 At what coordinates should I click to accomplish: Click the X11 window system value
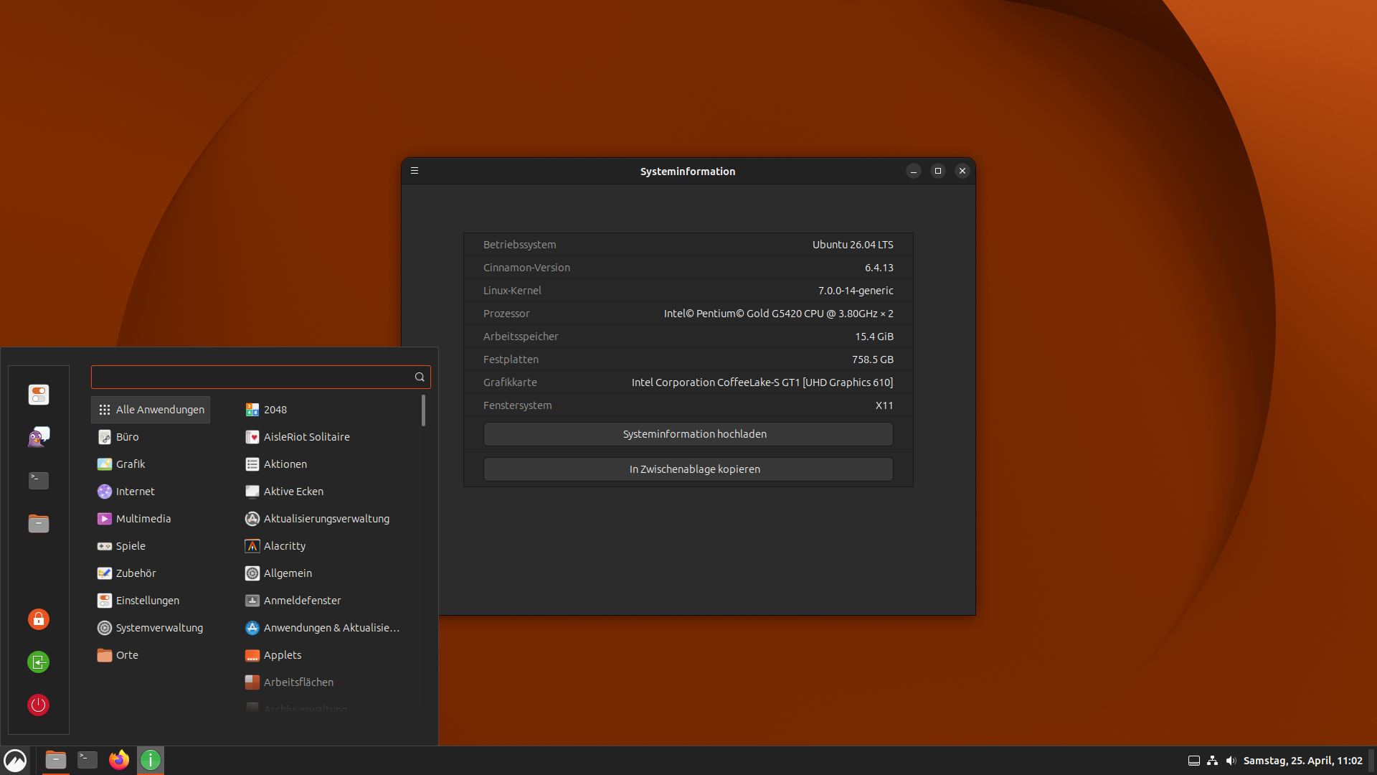(x=884, y=405)
